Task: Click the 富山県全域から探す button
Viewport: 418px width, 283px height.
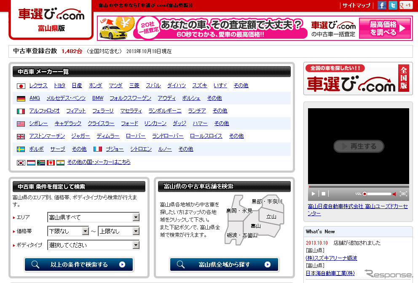Action: [x=224, y=264]
